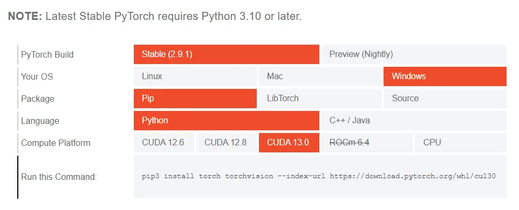This screenshot has width=519, height=210.
Task: Select the Windows OS option
Action: coord(445,76)
